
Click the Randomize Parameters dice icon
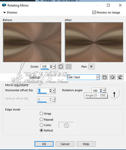point(112,77)
